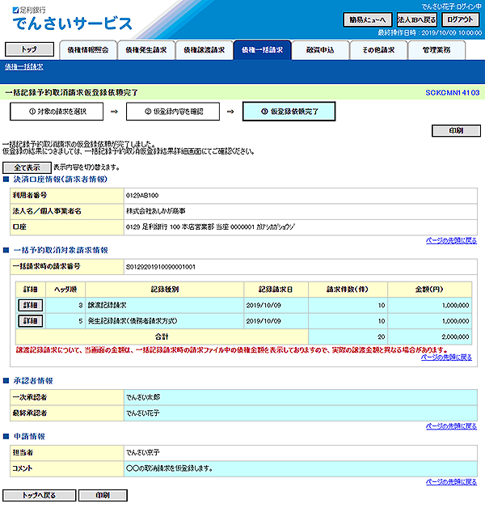This screenshot has width=485, height=508.
Task: Click the 一括予約取消対象請求情報 heading
Action: click(x=61, y=250)
